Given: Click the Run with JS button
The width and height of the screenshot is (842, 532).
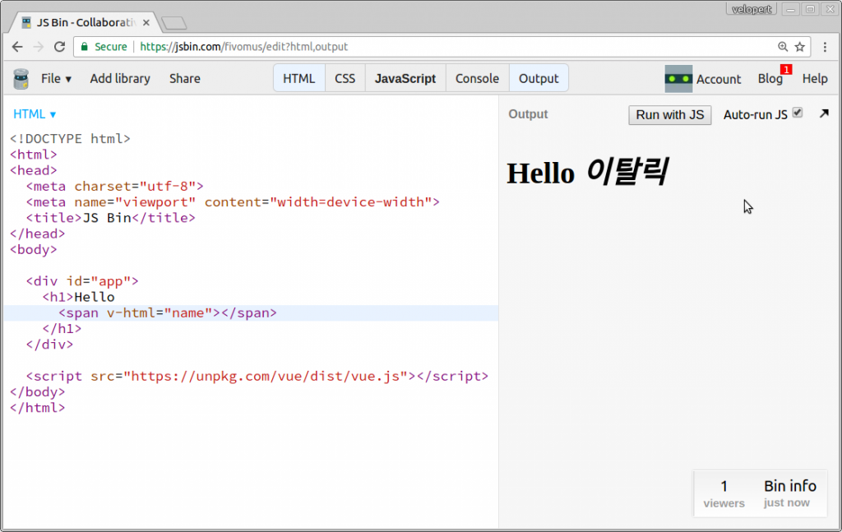Looking at the screenshot, I should [x=669, y=114].
